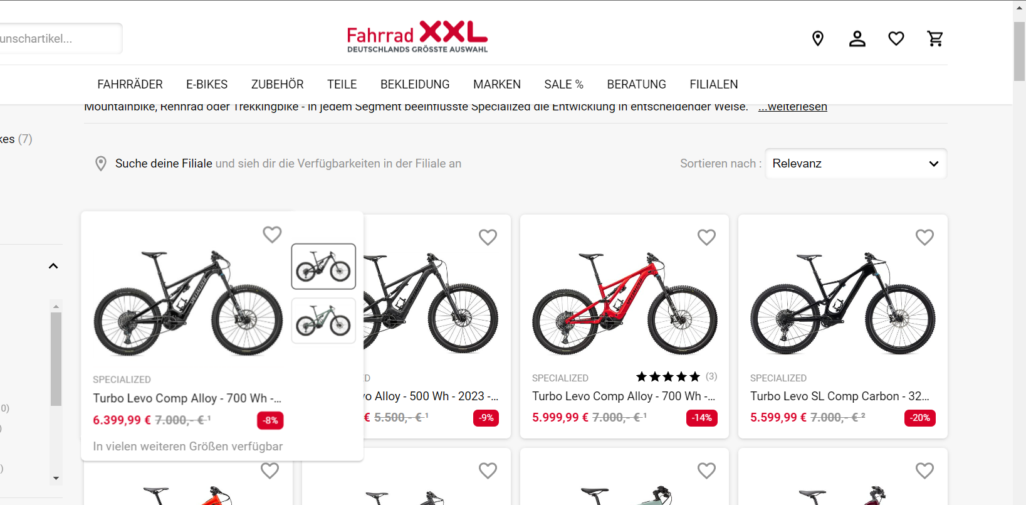Open the Turbo Levo SL Comp Carbon title
The image size is (1026, 505).
839,396
